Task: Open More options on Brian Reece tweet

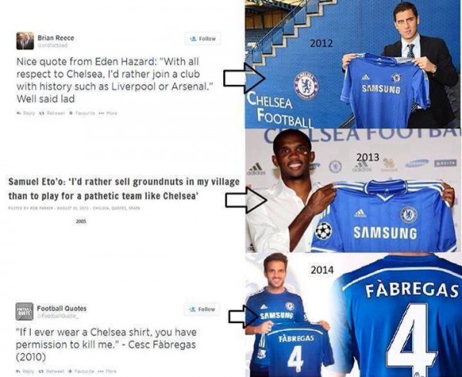Action: pyautogui.click(x=108, y=113)
